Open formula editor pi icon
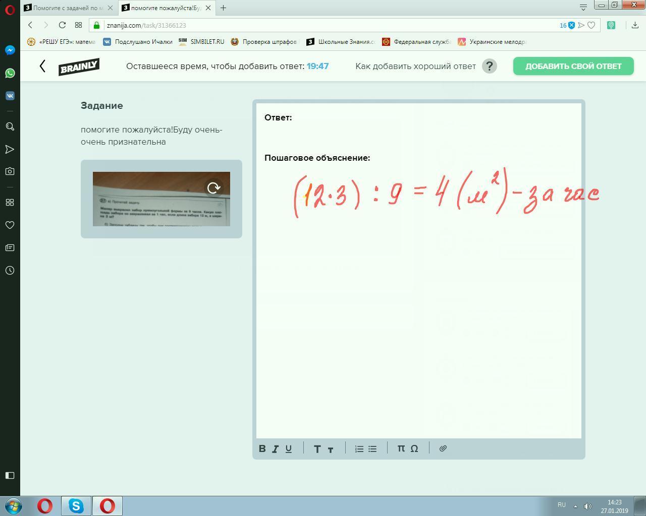The width and height of the screenshot is (646, 516). tap(401, 448)
